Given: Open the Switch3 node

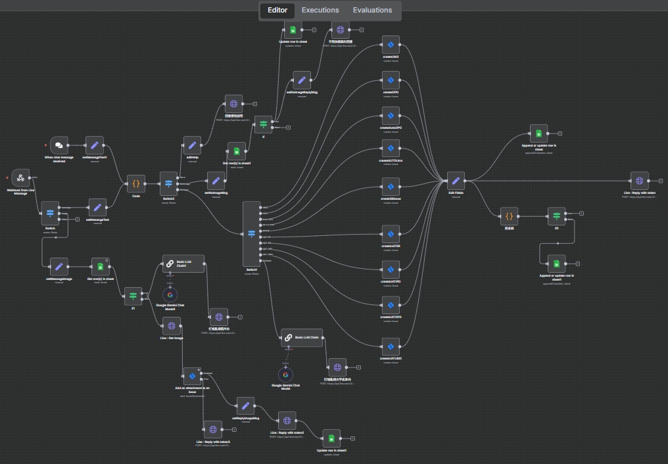Looking at the screenshot, I should point(169,183).
